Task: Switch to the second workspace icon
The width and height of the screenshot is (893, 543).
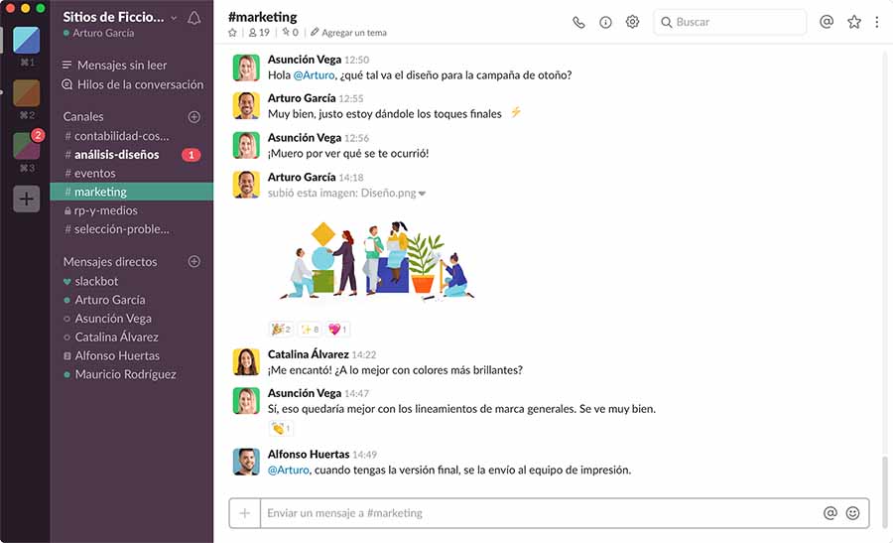Action: point(26,93)
